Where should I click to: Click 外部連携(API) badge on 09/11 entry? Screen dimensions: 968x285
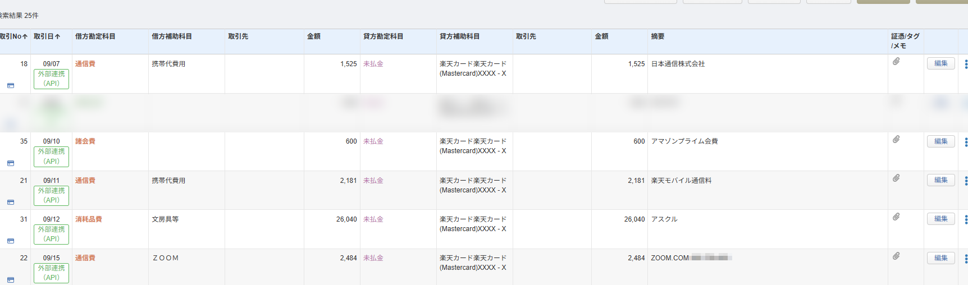coord(52,195)
